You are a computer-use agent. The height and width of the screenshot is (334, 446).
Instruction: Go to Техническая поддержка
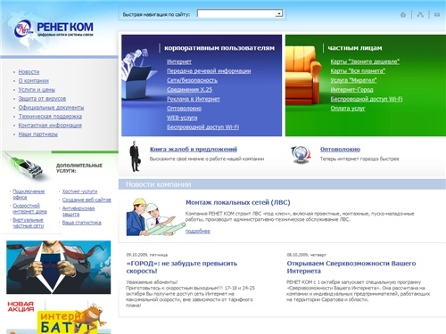tap(50, 117)
